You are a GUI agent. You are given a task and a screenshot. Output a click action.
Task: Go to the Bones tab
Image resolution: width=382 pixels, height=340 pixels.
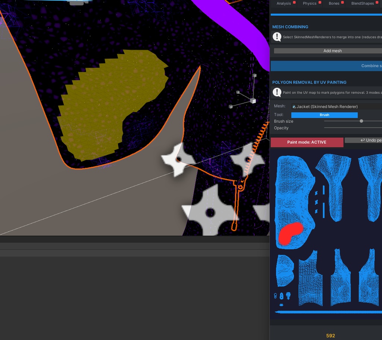(x=334, y=3)
